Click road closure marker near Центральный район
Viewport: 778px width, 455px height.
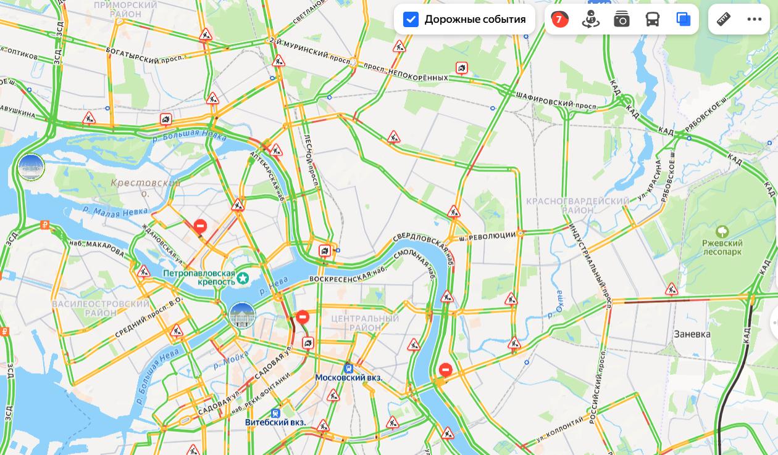(303, 317)
